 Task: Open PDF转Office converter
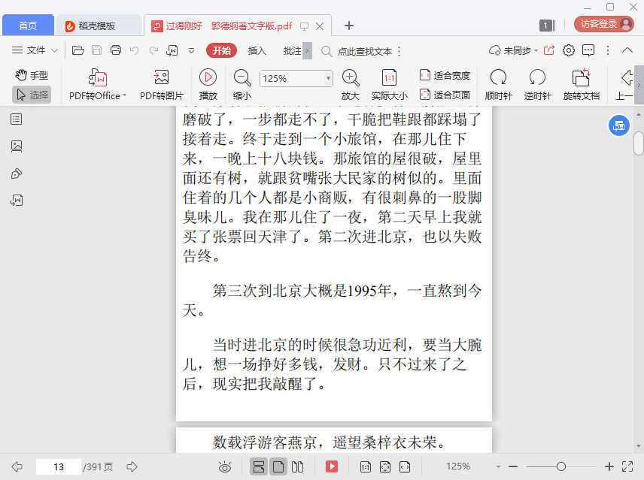coord(98,85)
